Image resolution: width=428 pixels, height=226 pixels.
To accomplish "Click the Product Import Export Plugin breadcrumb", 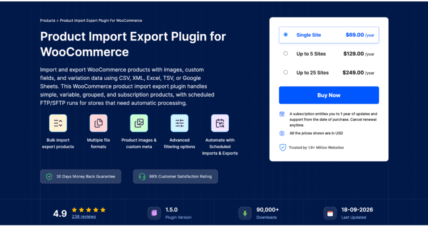I will [x=101, y=20].
